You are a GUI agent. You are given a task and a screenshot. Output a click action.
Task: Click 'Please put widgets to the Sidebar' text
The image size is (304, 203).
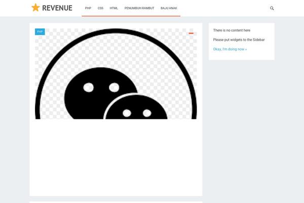point(239,40)
